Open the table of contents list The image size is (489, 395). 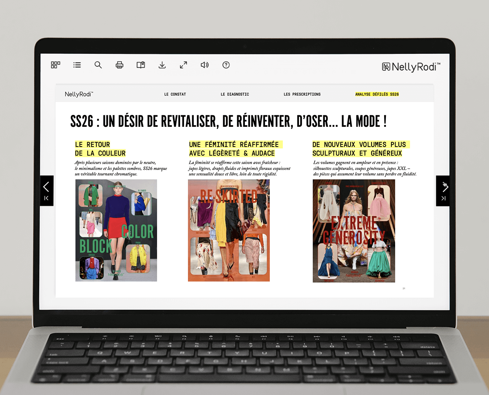click(77, 65)
